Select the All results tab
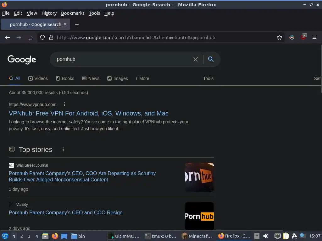The width and height of the screenshot is (322, 241). click(15, 78)
